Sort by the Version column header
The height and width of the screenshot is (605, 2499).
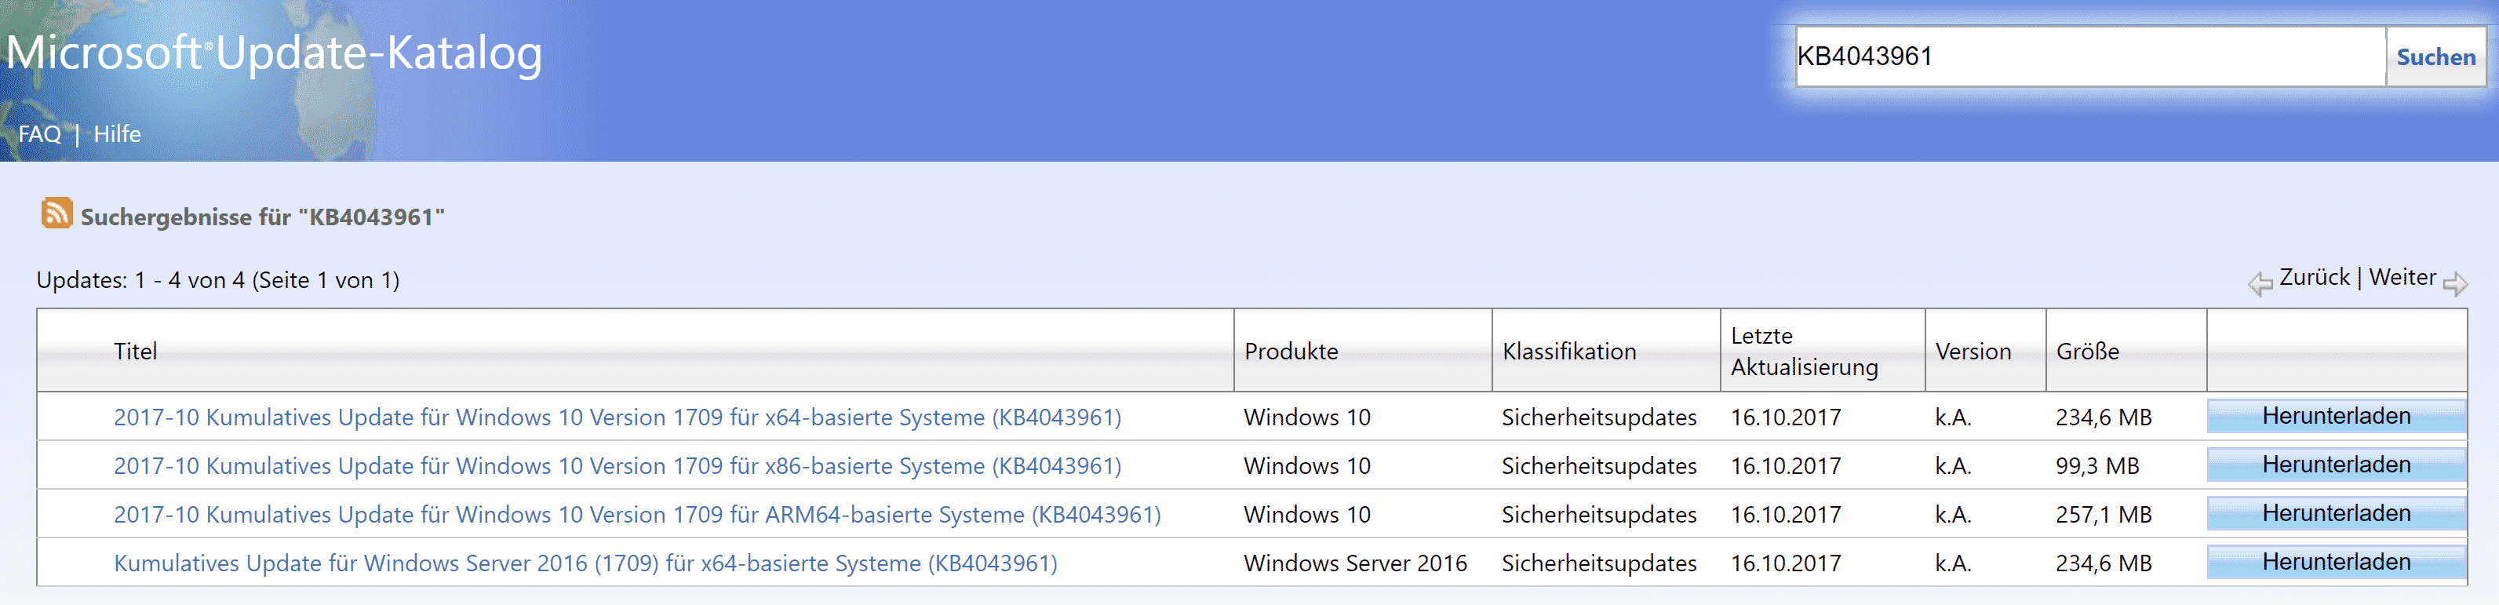tap(1973, 351)
